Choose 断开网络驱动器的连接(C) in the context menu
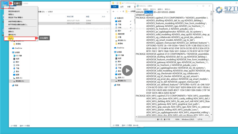 point(18,24)
